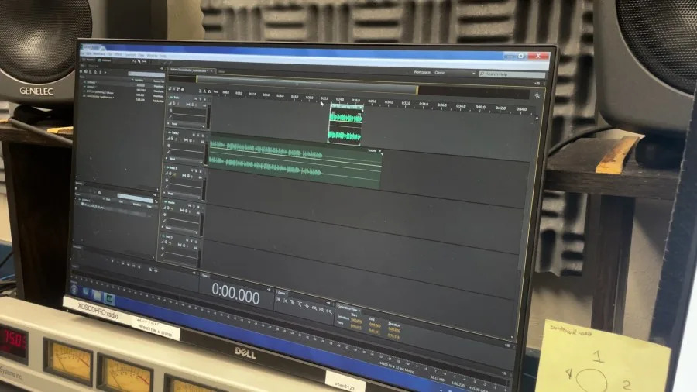Open the File Explorer taskbar icon
This screenshot has width=697, height=392.
(97, 296)
